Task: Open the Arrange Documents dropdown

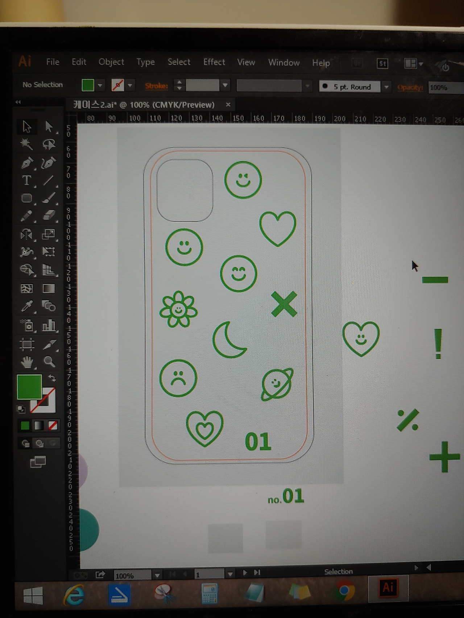Action: tap(414, 64)
